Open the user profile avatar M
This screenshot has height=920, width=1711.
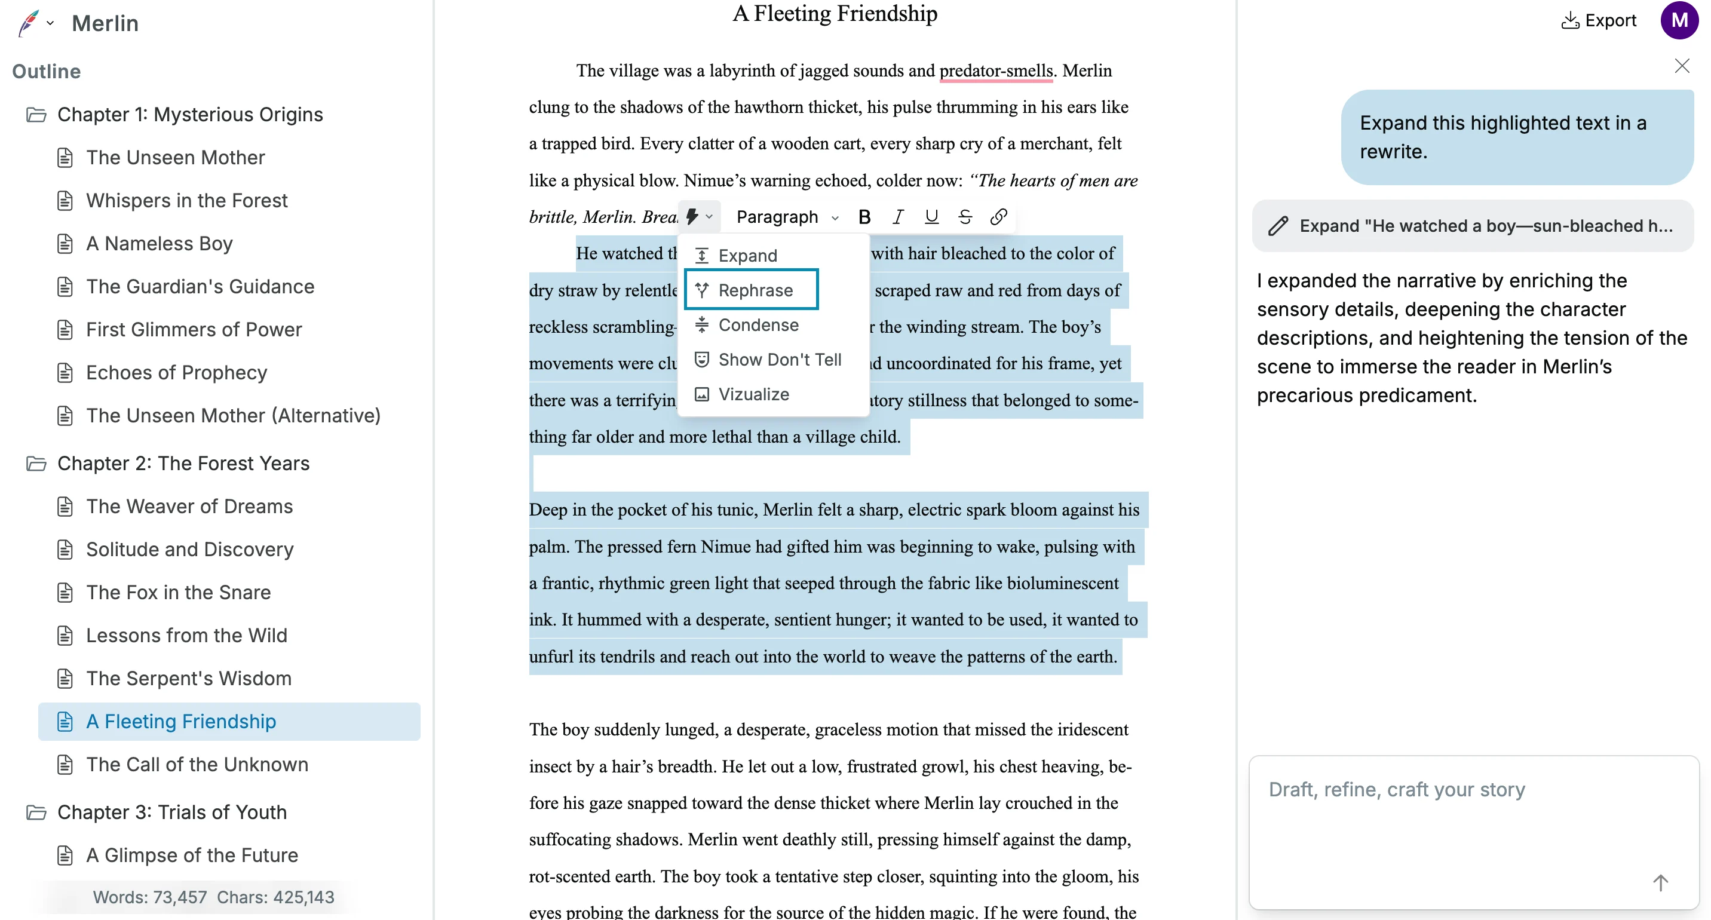tap(1679, 20)
